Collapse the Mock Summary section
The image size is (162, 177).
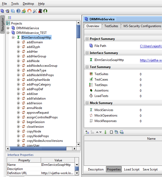pyautogui.click(x=87, y=103)
